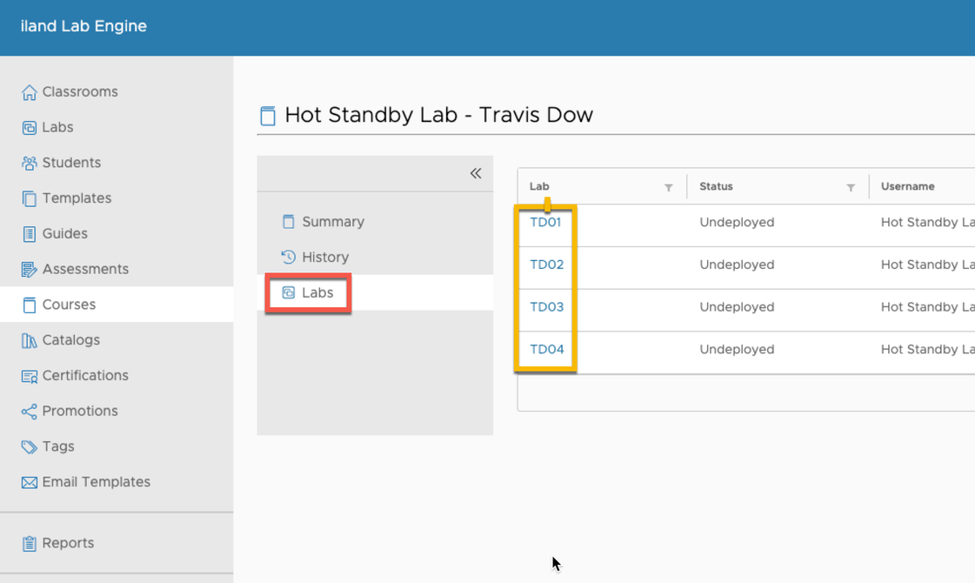Click the Guides document icon
The height and width of the screenshot is (583, 975).
[30, 234]
